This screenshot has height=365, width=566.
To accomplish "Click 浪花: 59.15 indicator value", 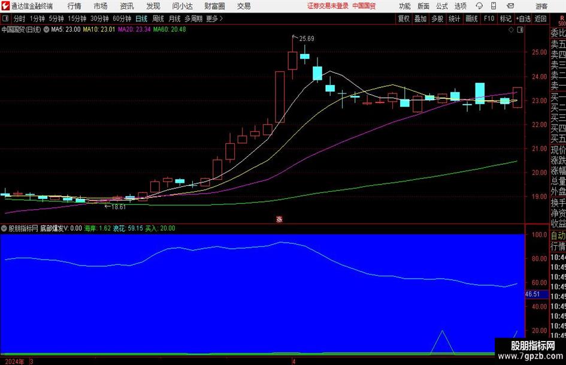I will [x=128, y=228].
